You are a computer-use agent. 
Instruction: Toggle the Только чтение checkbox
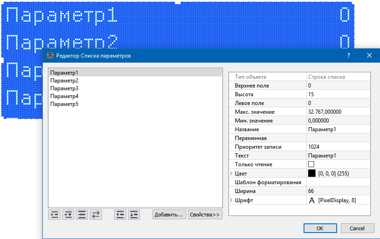click(311, 164)
